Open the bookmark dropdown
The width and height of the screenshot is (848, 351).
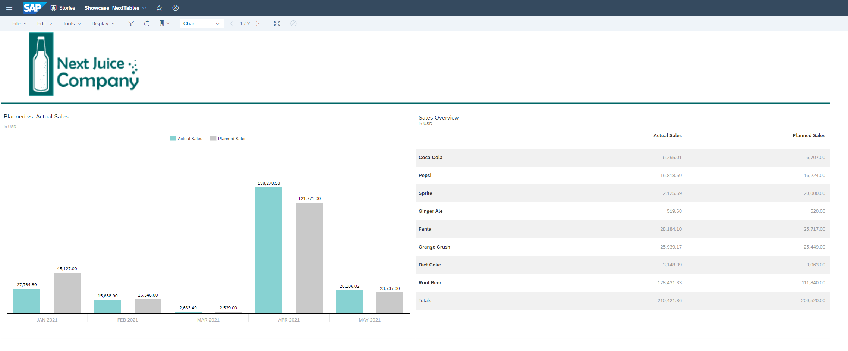click(165, 23)
